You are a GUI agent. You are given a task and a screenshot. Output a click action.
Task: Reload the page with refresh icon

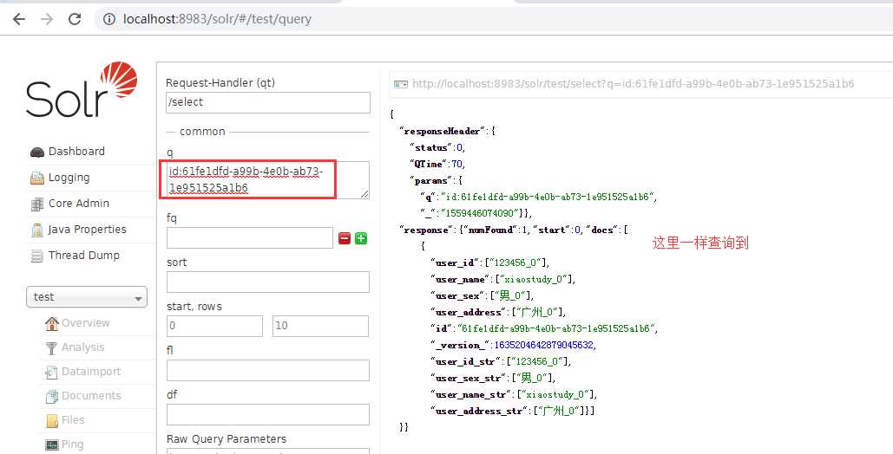pyautogui.click(x=75, y=19)
